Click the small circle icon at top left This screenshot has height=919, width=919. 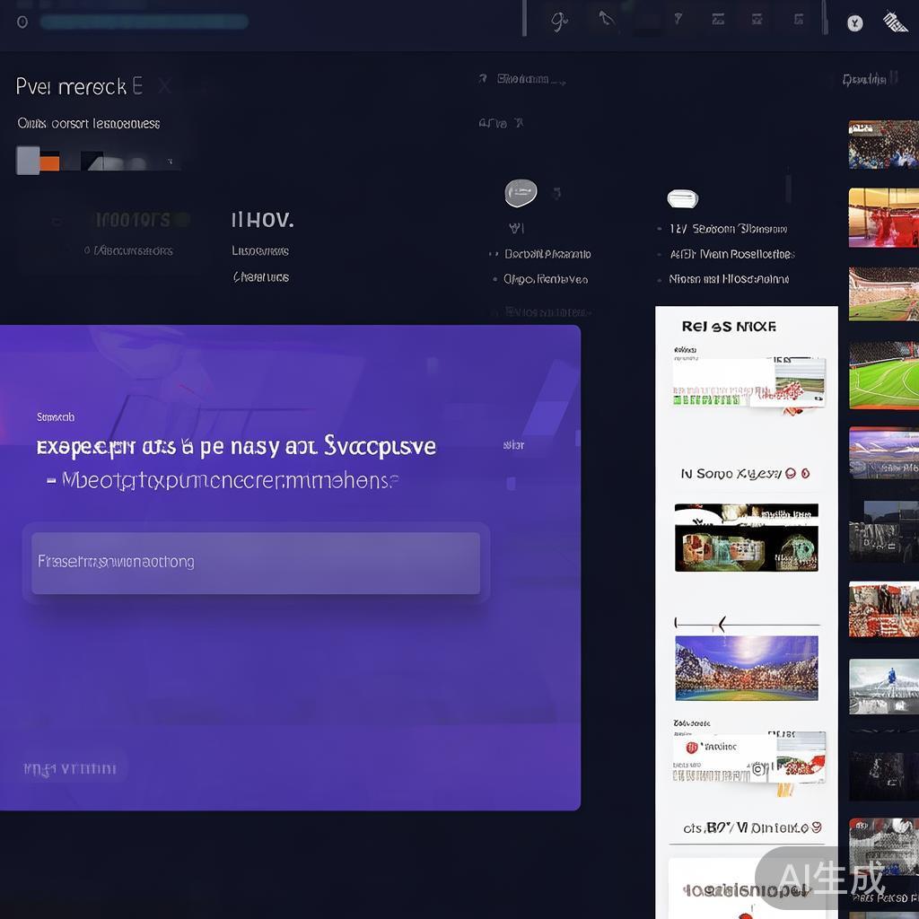coord(22,22)
